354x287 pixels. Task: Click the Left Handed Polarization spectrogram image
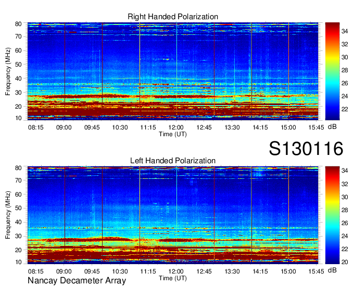(x=173, y=215)
